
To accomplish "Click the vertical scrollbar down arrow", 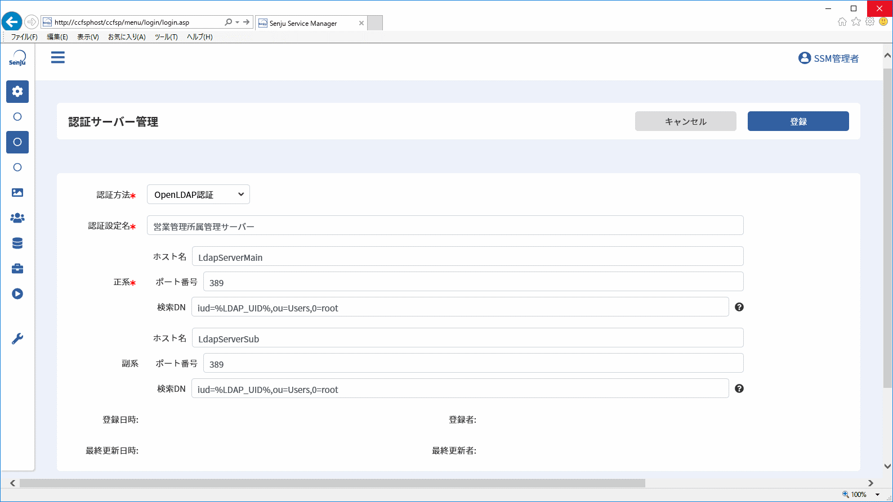I will [888, 466].
